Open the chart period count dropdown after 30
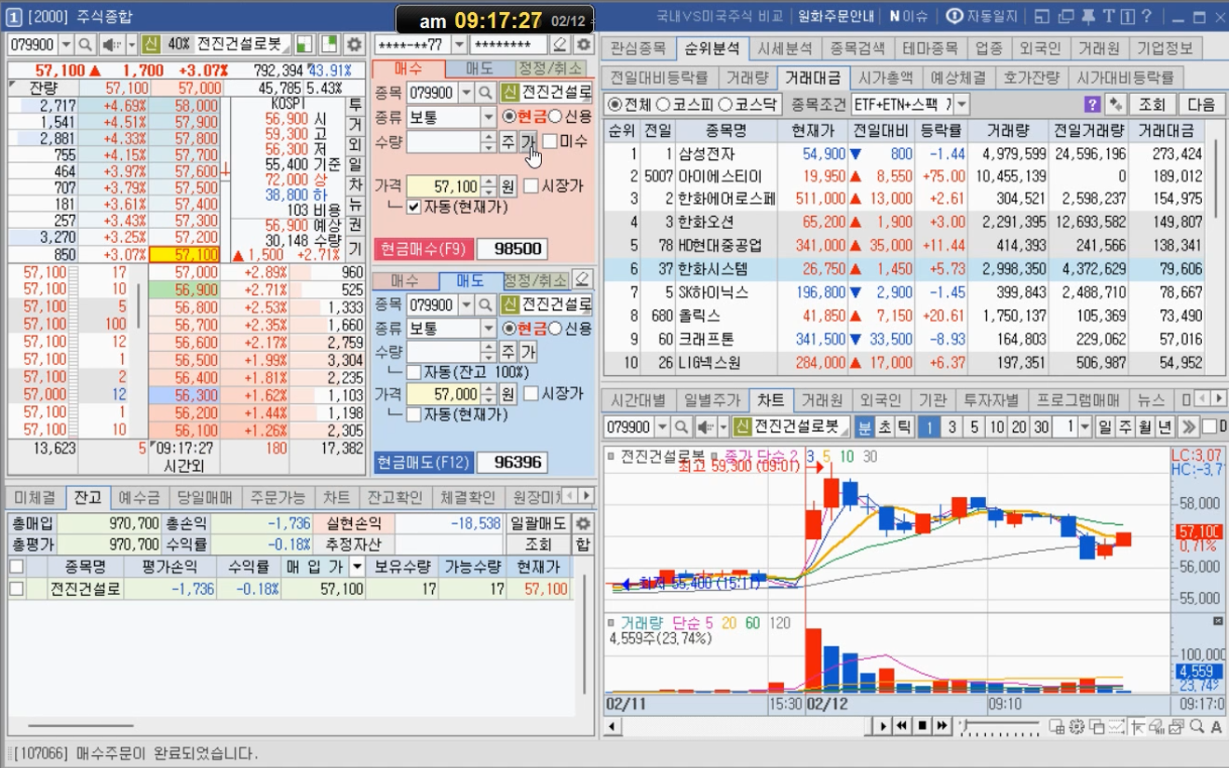 pos(1086,426)
